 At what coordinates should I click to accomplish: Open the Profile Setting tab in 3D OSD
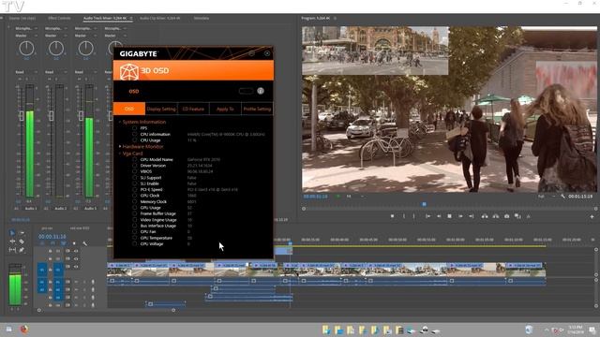pos(257,109)
